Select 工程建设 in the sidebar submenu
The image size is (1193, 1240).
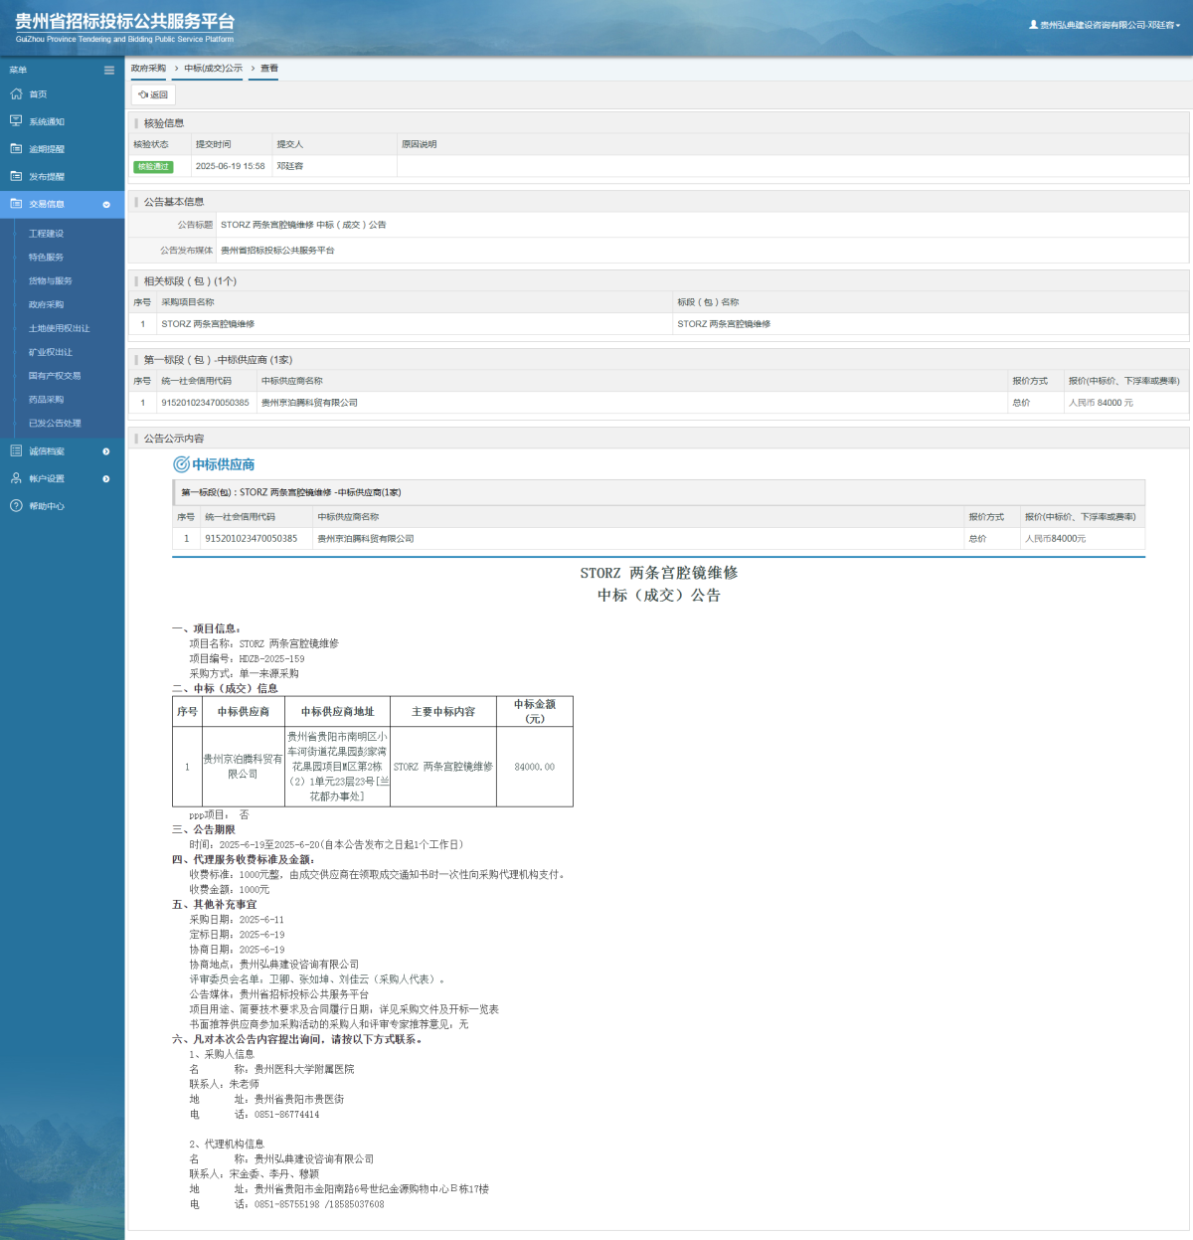point(46,234)
